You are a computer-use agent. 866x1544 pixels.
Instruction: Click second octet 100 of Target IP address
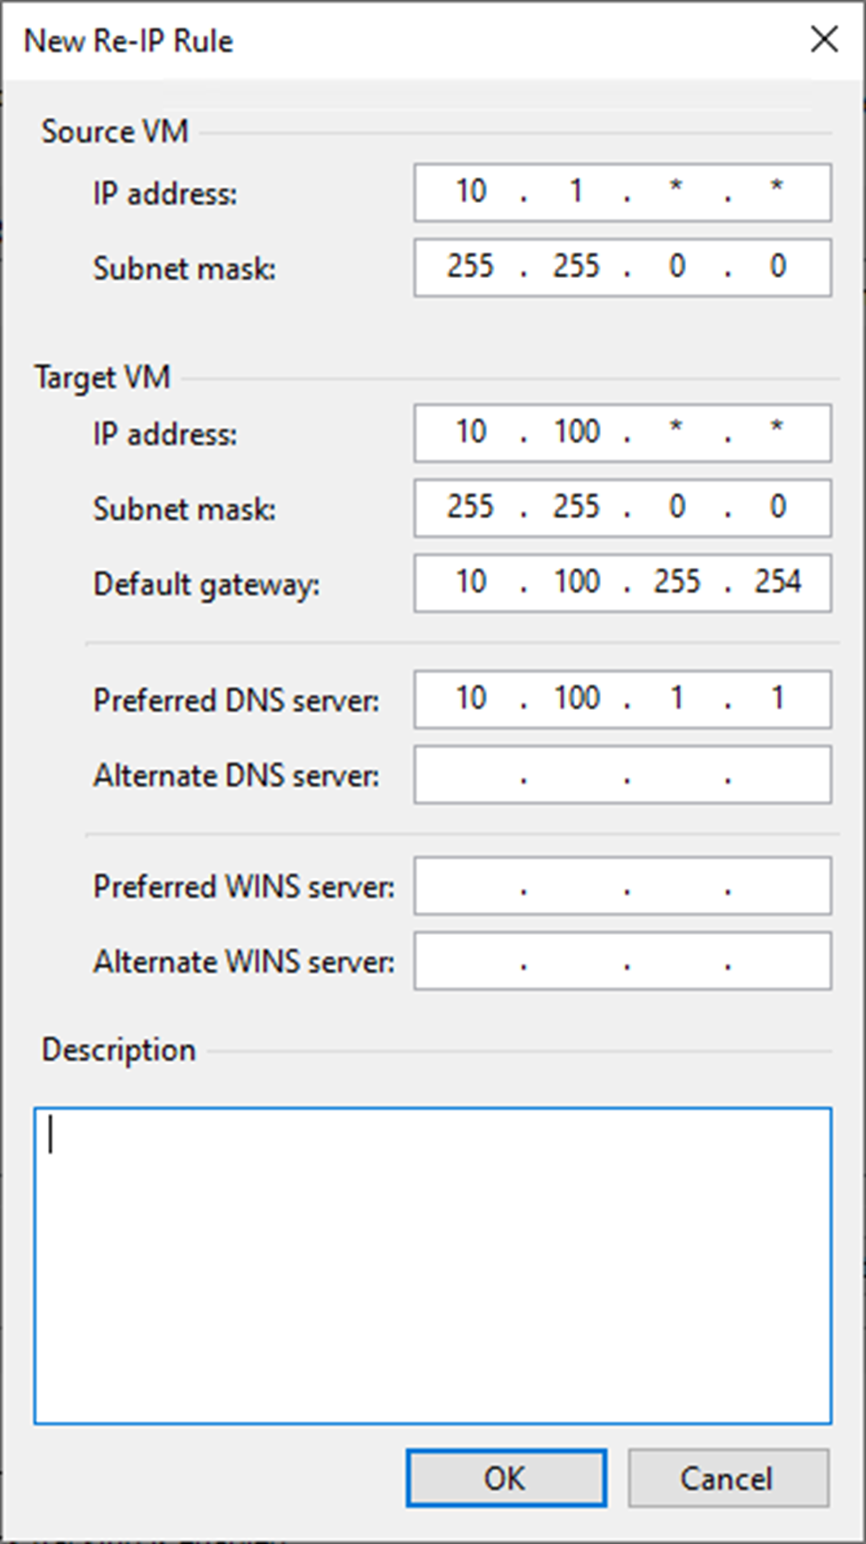(x=577, y=433)
